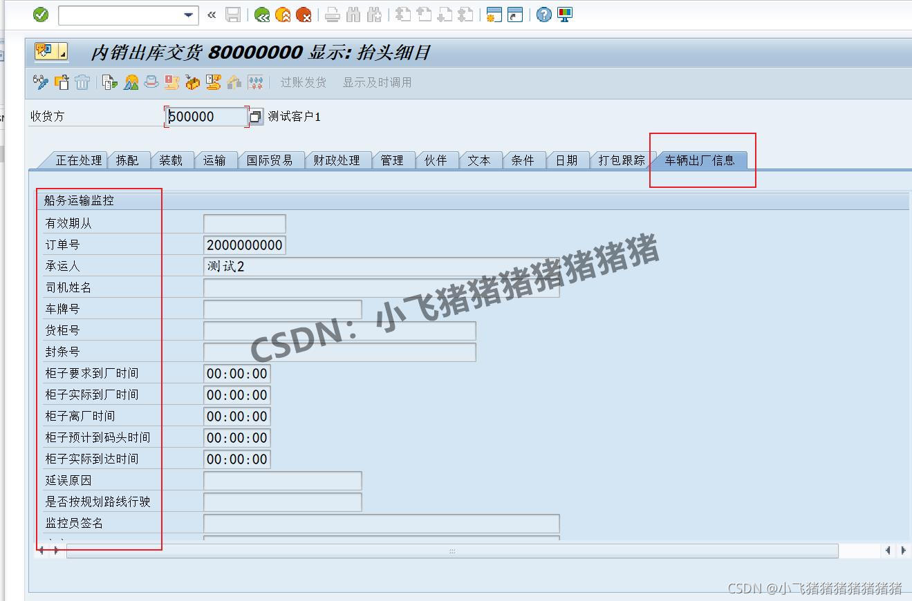This screenshot has height=601, width=912.
Task: Click the 订单号 field showing 2000000000
Action: pyautogui.click(x=244, y=245)
